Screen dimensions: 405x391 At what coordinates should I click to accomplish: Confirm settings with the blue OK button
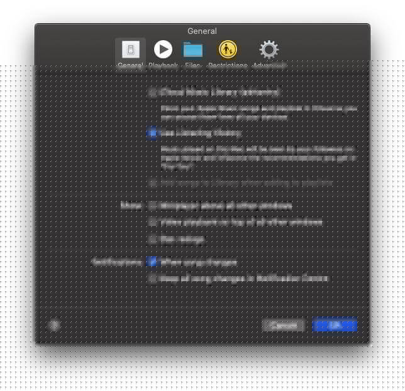(335, 325)
